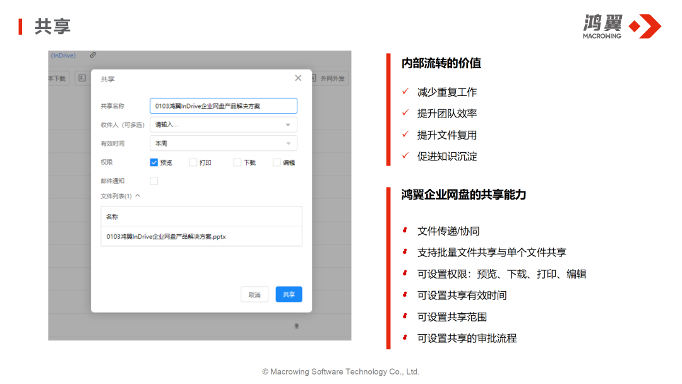
Task: Enable the 下载 permission checkbox
Action: pos(237,162)
